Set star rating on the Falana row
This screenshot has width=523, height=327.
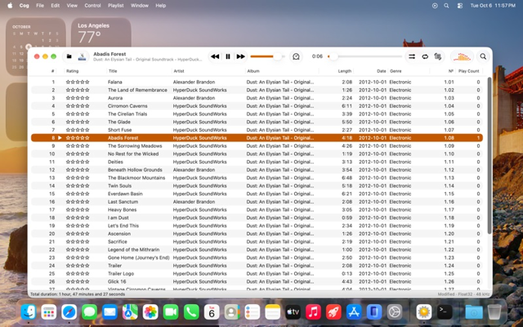click(78, 82)
